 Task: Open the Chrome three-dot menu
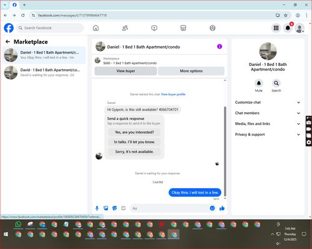[x=306, y=16]
